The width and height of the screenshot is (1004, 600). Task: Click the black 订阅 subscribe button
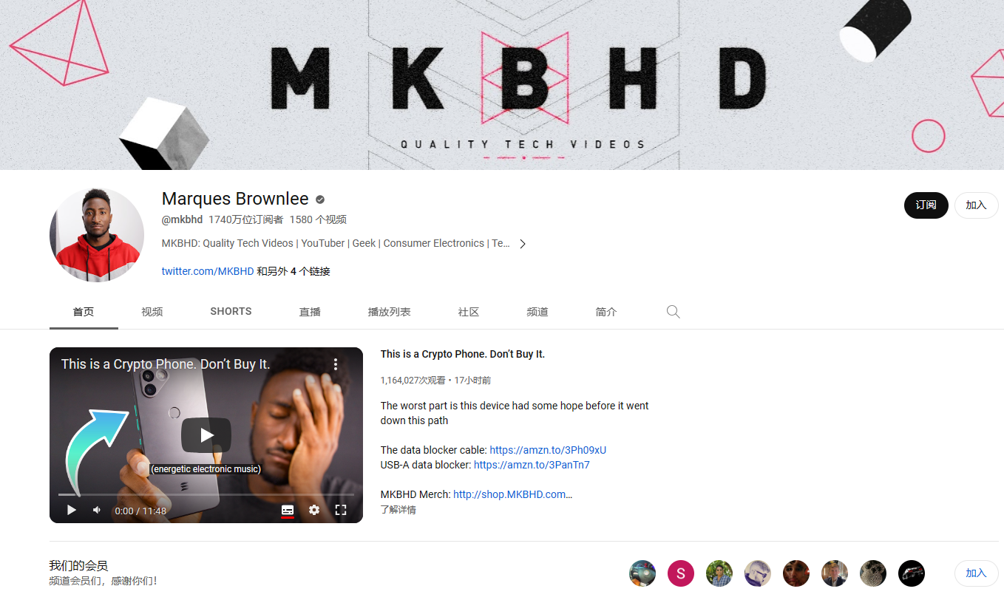click(x=926, y=205)
